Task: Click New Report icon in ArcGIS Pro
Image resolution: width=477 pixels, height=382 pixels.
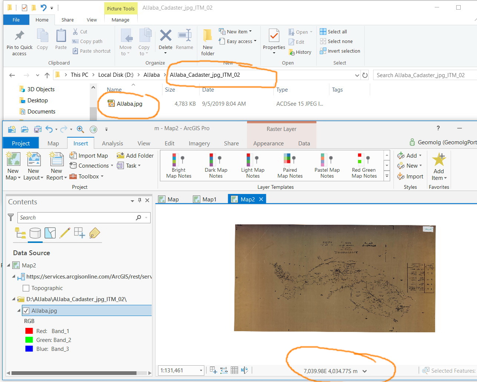Action: [x=56, y=159]
